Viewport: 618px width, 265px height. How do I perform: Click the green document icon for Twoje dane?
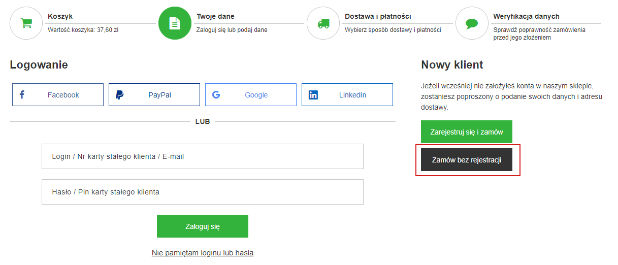[175, 23]
